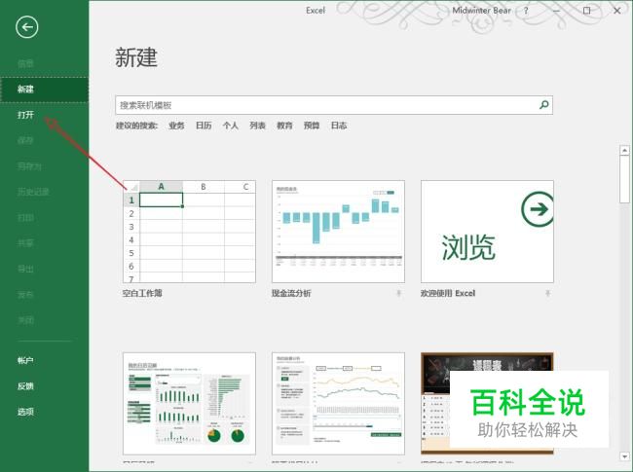Click the vertical scrollbar thumb
Screen dimensions: 633x472
coord(624,179)
